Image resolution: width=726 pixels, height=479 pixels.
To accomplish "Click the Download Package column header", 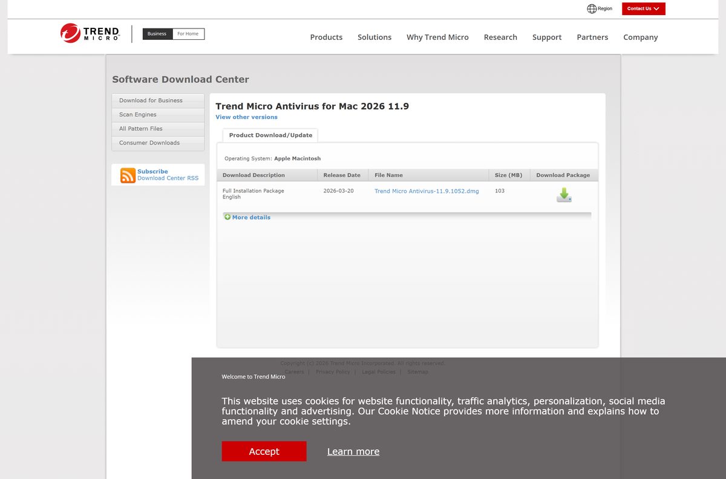I will 563,175.
